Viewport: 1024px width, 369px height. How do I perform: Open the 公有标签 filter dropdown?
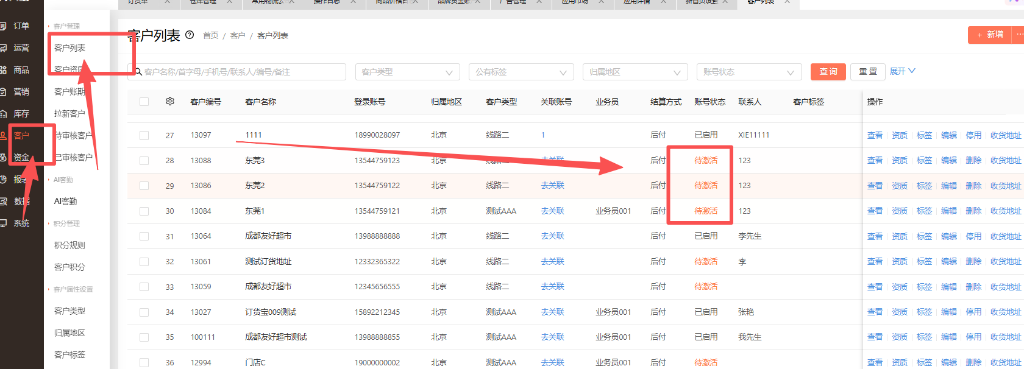(521, 72)
